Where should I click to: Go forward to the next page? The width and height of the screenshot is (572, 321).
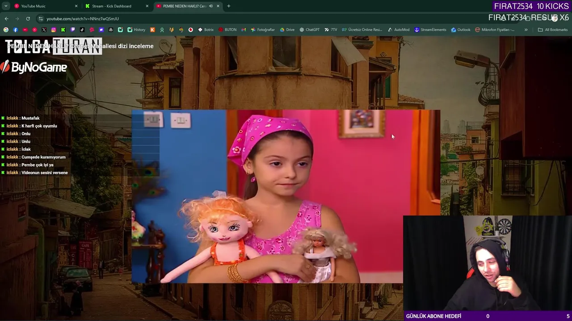coord(17,18)
